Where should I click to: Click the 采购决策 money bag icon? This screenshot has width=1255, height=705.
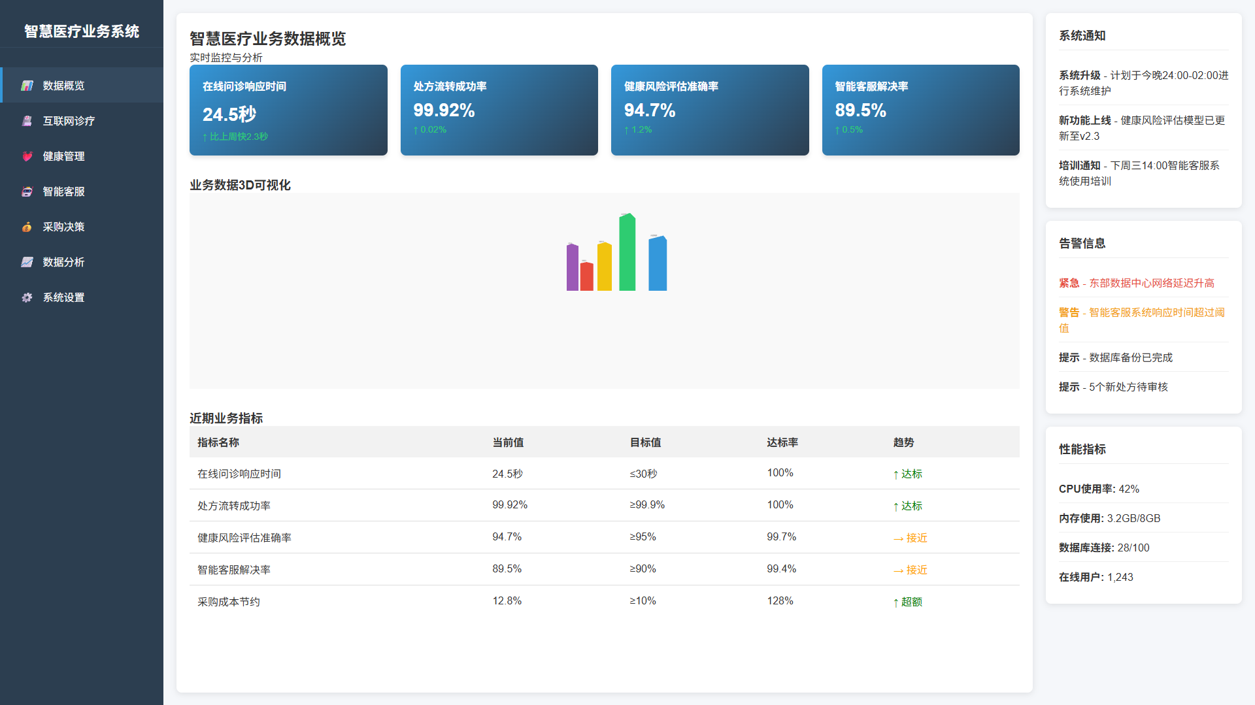point(27,227)
